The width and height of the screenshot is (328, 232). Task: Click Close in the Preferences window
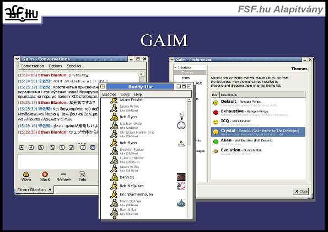[301, 191]
